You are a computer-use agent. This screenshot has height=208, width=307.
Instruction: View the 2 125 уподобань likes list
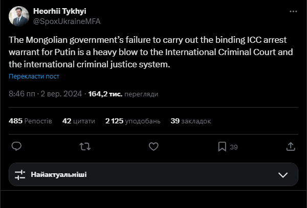point(133,121)
